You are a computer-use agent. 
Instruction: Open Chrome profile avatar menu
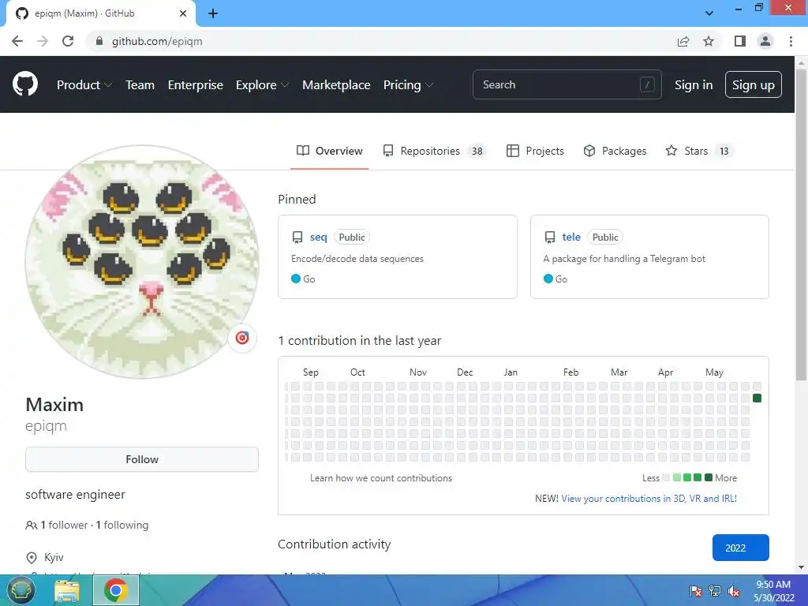pos(765,41)
